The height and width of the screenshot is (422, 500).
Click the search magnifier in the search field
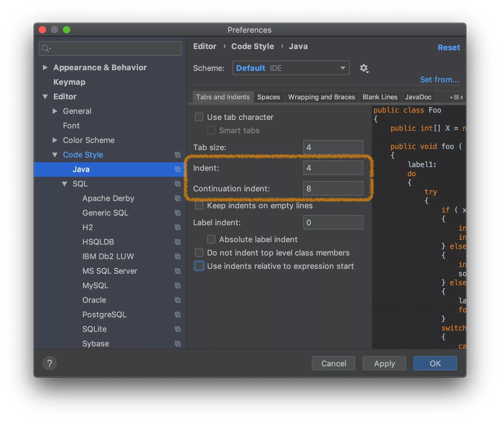pyautogui.click(x=46, y=48)
